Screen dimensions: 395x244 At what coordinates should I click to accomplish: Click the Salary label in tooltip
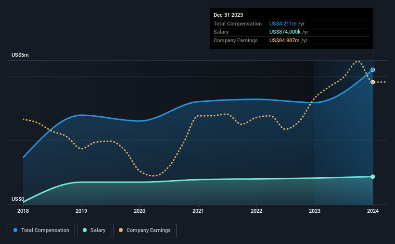pos(221,32)
